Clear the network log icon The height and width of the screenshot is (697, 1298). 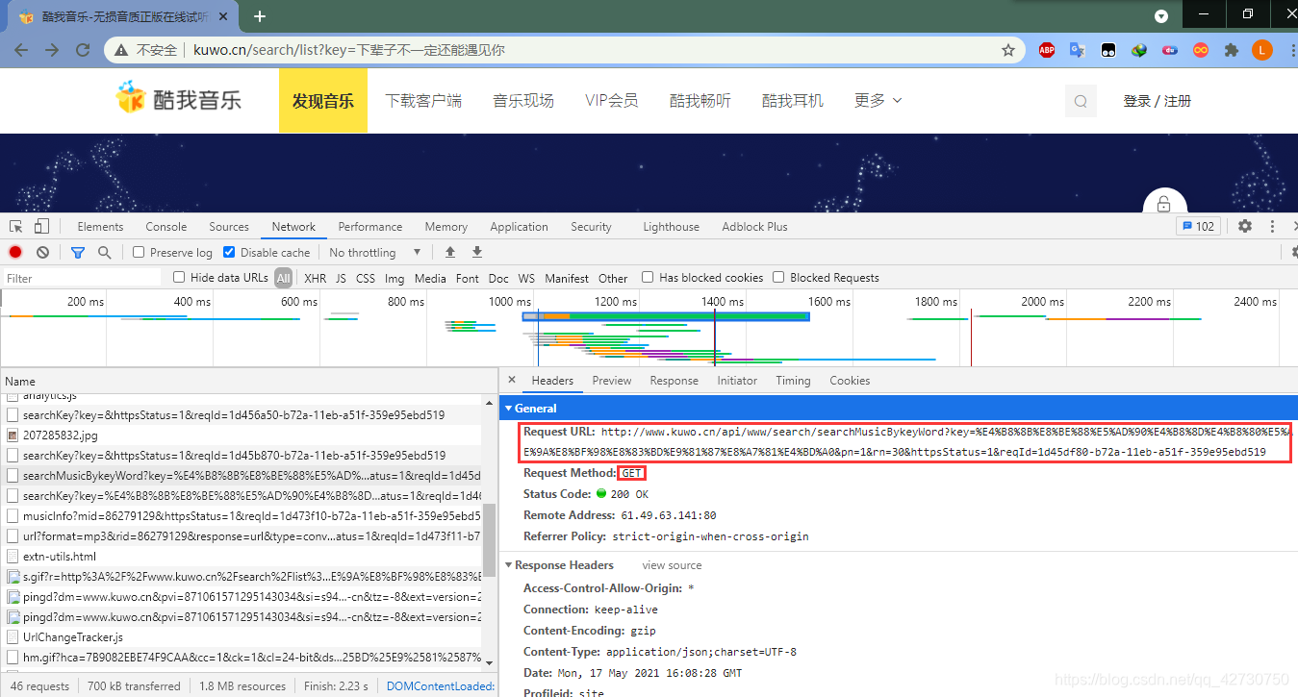tap(42, 252)
